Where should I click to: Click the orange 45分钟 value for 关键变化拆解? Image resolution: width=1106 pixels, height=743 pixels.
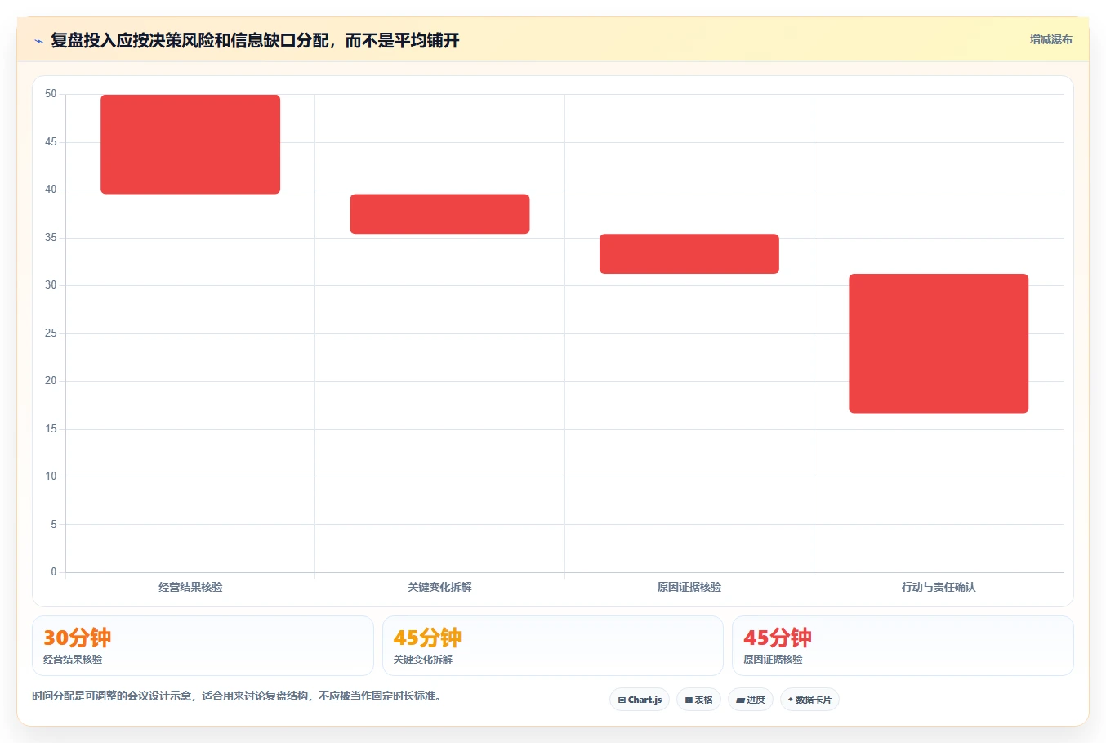[x=427, y=638]
